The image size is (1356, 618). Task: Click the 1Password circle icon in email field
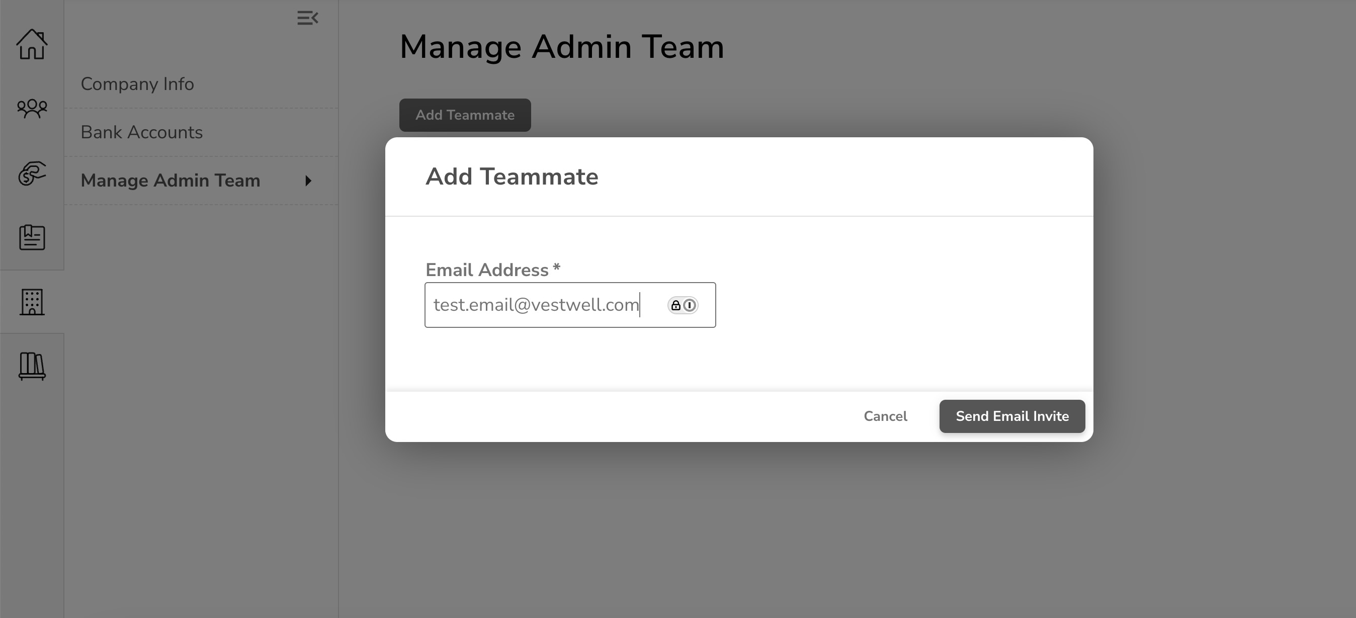point(690,305)
